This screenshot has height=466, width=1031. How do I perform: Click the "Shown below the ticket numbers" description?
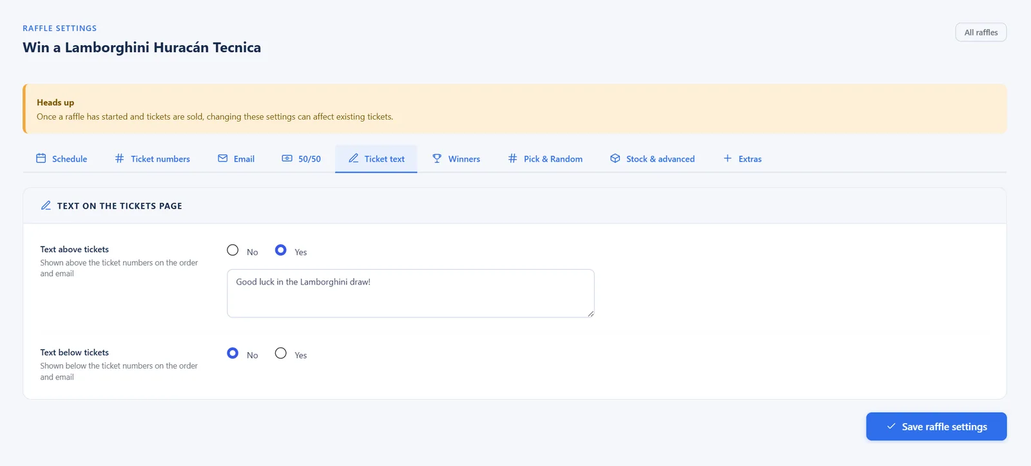(x=119, y=371)
